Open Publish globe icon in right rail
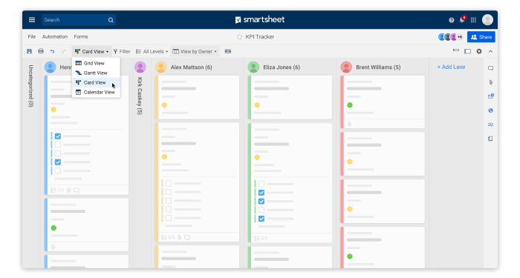This screenshot has width=520, height=278. coord(490,110)
